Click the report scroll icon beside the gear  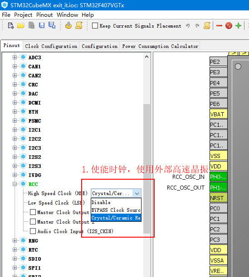pos(79,26)
